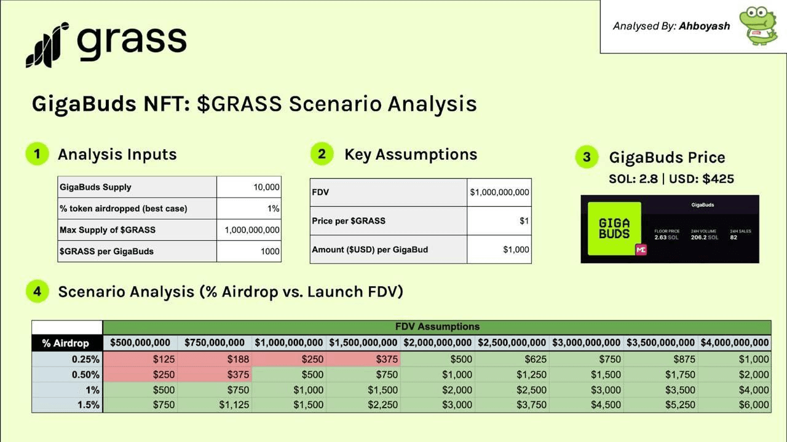Screen dimensions: 787x442
Task: Select the '$4,000,000,000' FDV column header
Action: coord(734,343)
